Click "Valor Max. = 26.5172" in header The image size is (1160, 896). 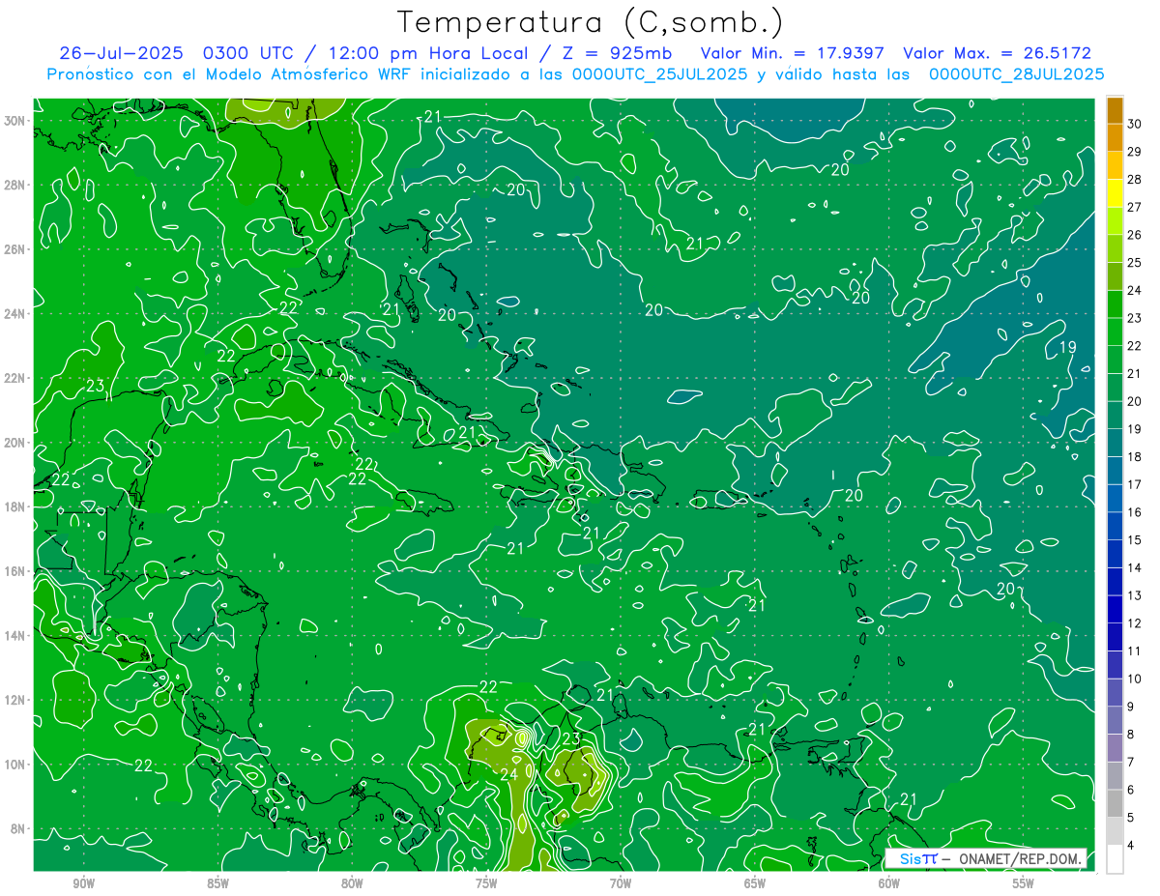(997, 53)
